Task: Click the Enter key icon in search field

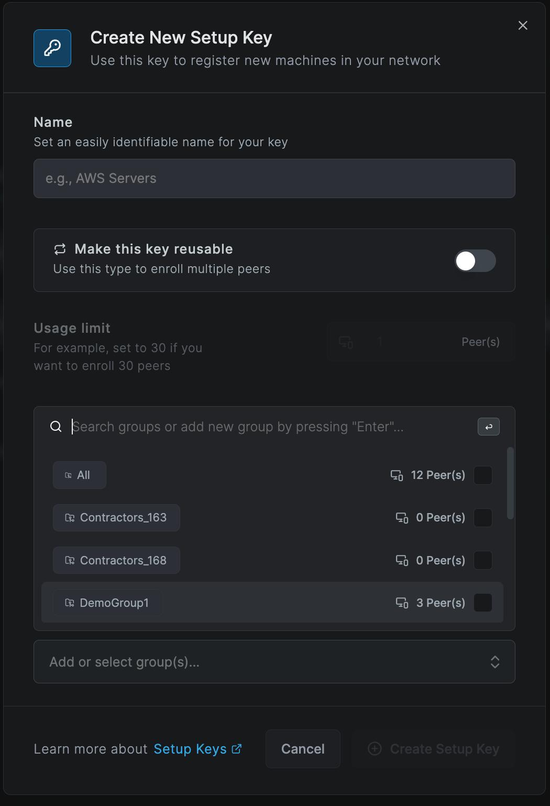Action: (489, 427)
